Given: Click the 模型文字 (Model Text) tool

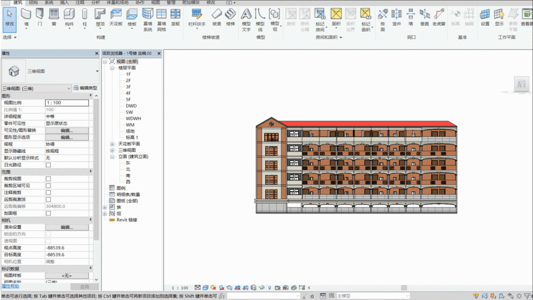Looking at the screenshot, I should click(x=246, y=18).
